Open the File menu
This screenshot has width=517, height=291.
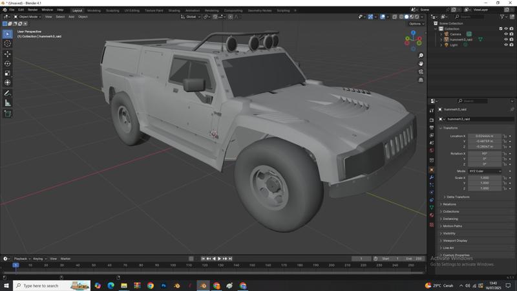[x=12, y=10]
